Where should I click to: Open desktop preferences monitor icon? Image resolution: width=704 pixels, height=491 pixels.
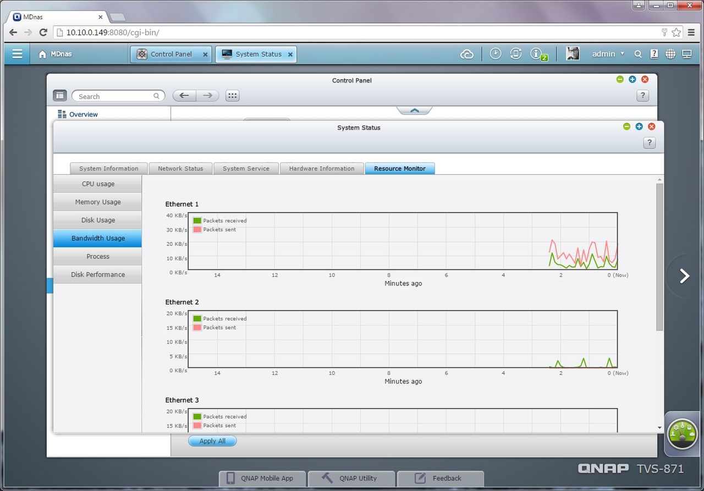[x=687, y=54]
